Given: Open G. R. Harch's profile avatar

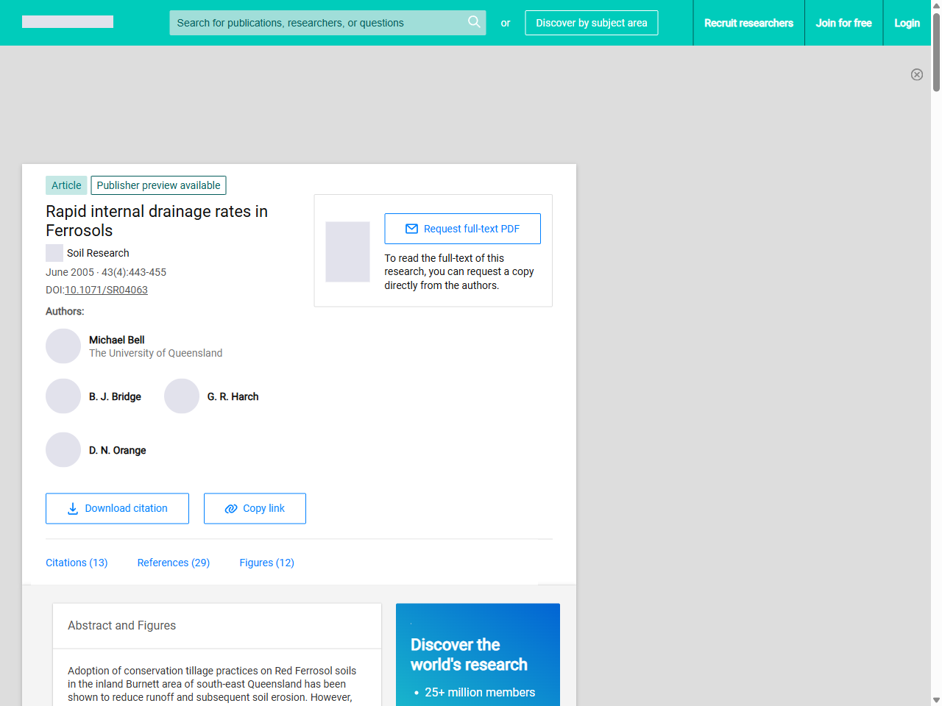Looking at the screenshot, I should [x=182, y=396].
